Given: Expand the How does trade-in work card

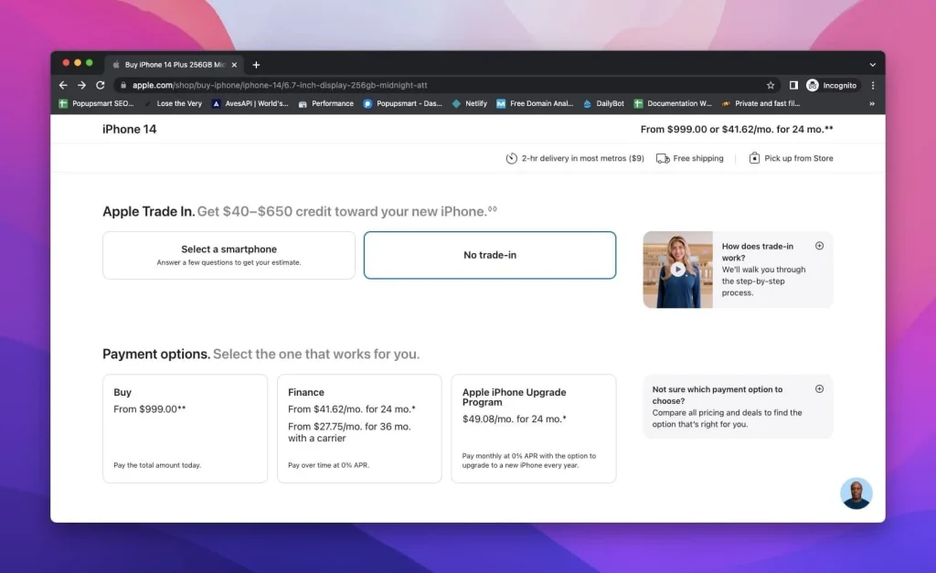Looking at the screenshot, I should click(x=820, y=246).
